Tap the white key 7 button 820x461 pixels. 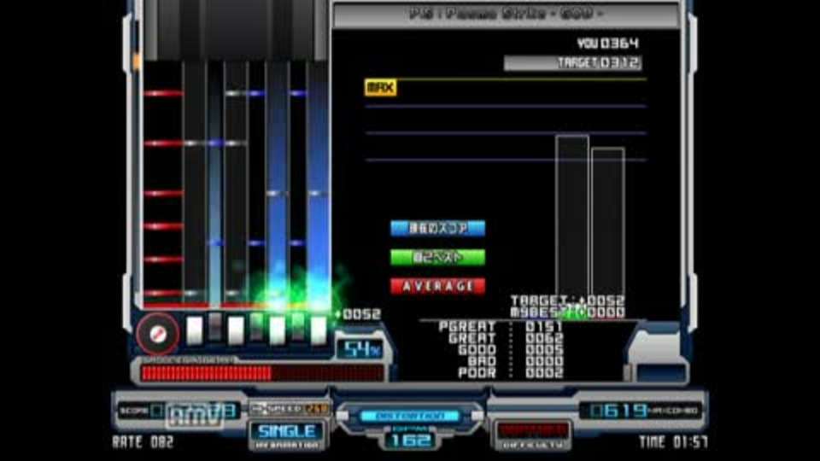pyautogui.click(x=319, y=330)
